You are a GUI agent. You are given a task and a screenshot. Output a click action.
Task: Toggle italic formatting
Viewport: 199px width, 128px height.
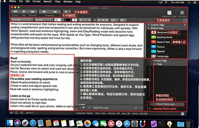coord(85,20)
